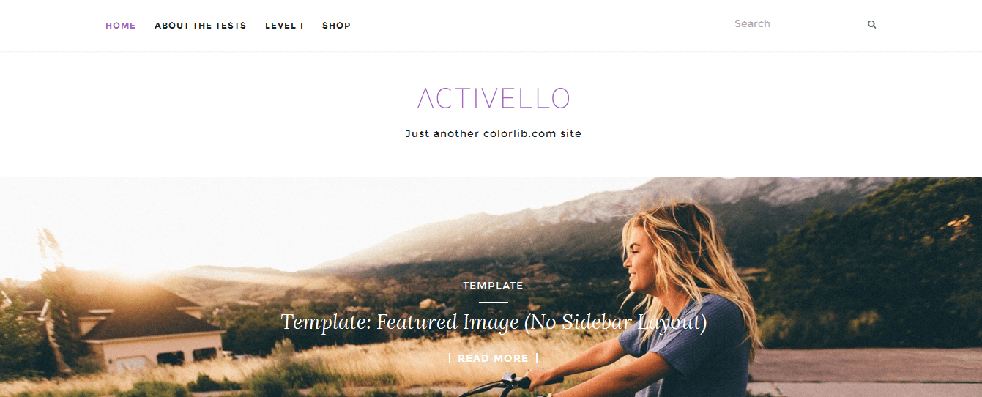
Task: Expand the LEVEL 1 menu
Action: 284,26
